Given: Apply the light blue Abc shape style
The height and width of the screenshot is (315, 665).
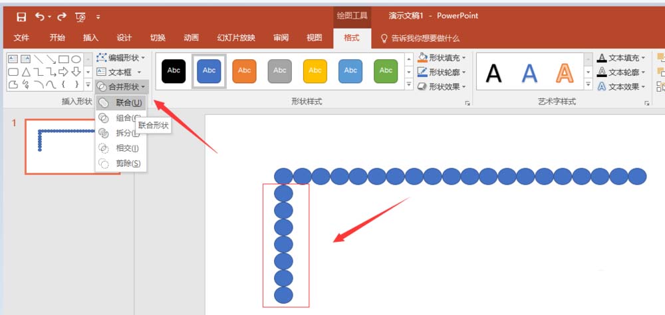Looking at the screenshot, I should (350, 71).
